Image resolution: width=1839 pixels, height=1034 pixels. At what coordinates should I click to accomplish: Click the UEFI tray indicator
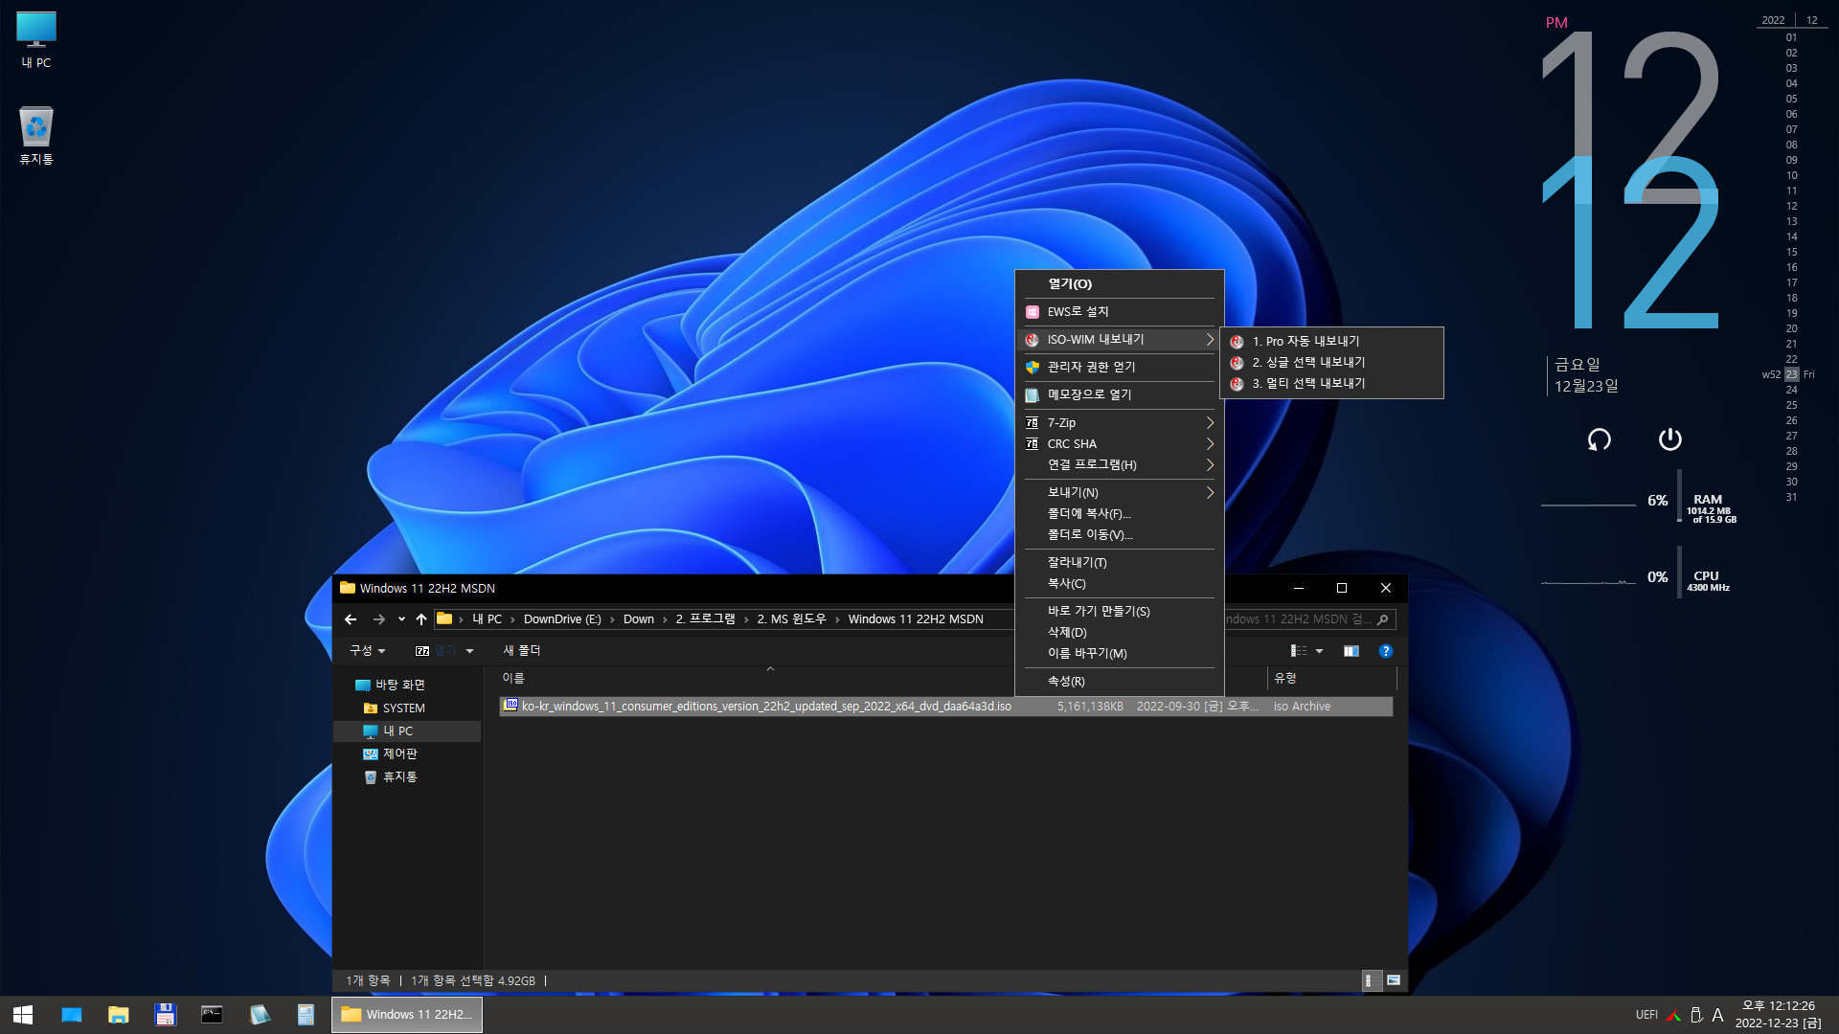(x=1646, y=1015)
